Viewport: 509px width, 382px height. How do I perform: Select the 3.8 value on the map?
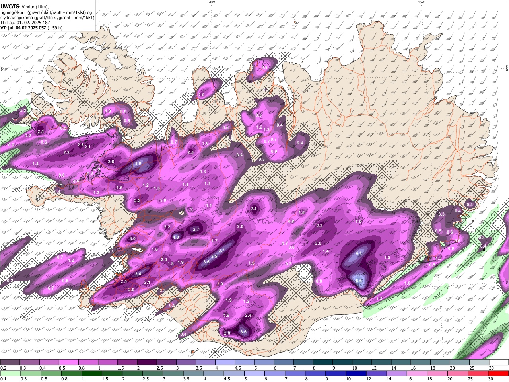coord(138,163)
